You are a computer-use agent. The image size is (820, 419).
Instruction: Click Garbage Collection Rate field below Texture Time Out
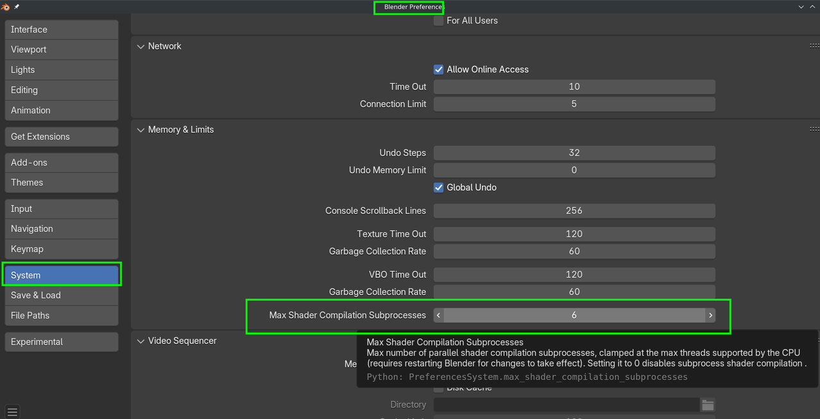574,251
